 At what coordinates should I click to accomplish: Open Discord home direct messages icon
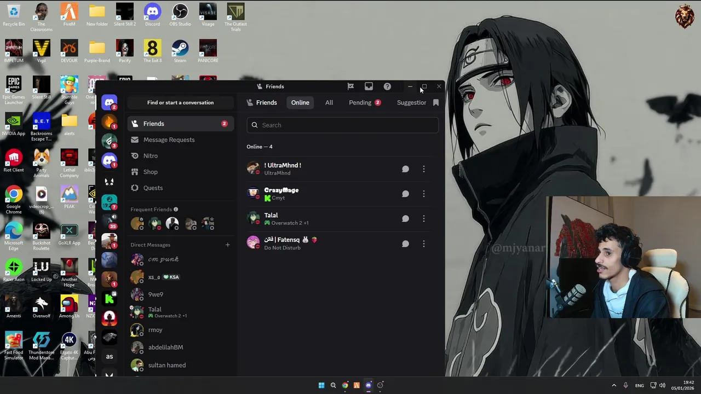110,102
